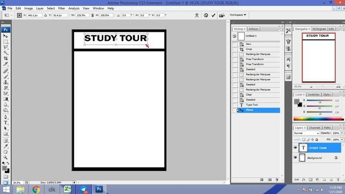The height and width of the screenshot is (194, 345).
Task: Pick a color from the color ramp bar
Action: 319,119
